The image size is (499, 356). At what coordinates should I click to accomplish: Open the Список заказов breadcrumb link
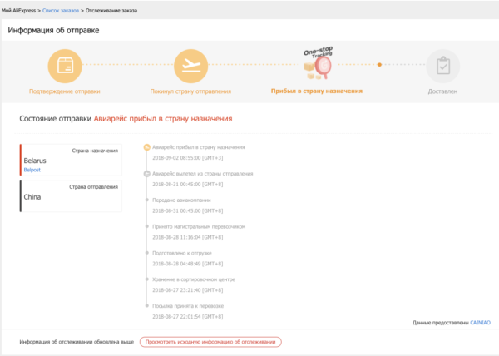coord(61,11)
